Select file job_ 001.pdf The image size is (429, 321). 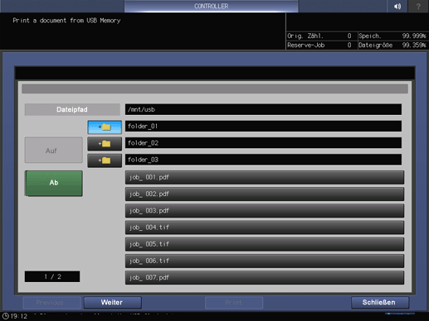coord(265,177)
